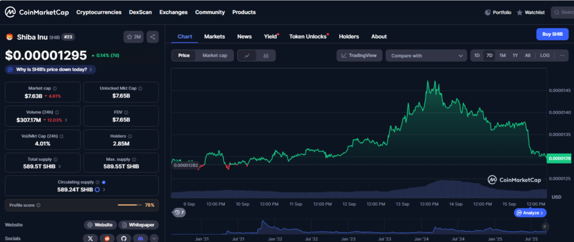The image size is (574, 242).
Task: Open Cryptocurrencies menu
Action: (x=99, y=12)
